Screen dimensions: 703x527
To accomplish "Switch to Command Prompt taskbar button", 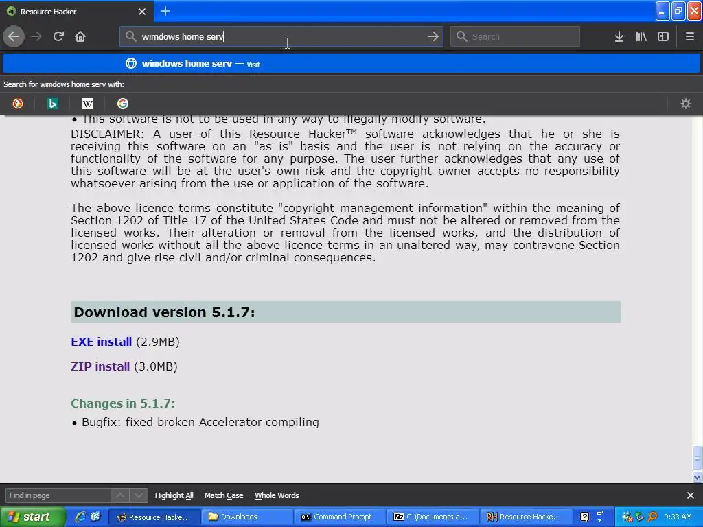I will click(338, 517).
